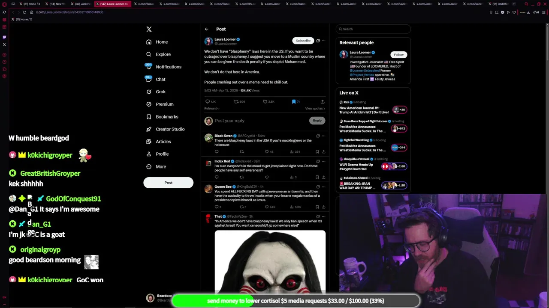This screenshot has height=308, width=549.
Task: Go to Premium in sidebar
Action: coord(160,104)
